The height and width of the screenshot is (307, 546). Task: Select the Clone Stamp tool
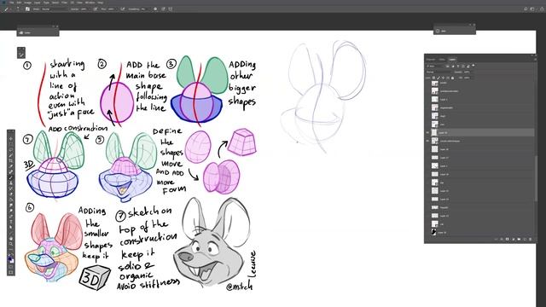(x=11, y=183)
